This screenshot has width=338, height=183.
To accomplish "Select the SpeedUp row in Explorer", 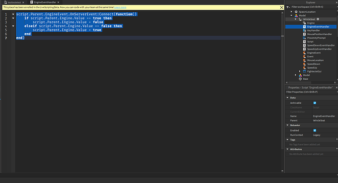I will (312, 68).
